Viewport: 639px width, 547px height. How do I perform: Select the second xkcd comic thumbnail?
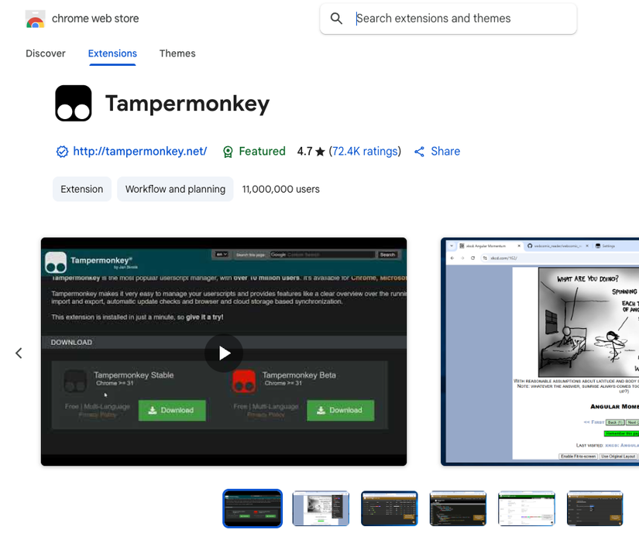321,508
